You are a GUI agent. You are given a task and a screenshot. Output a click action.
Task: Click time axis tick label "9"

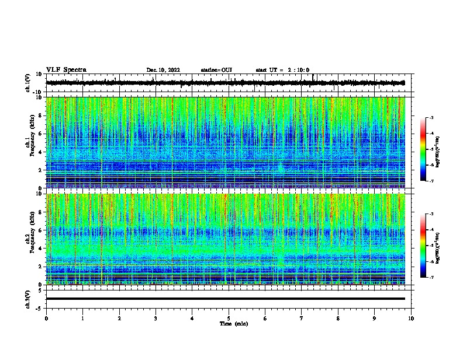pyautogui.click(x=374, y=318)
